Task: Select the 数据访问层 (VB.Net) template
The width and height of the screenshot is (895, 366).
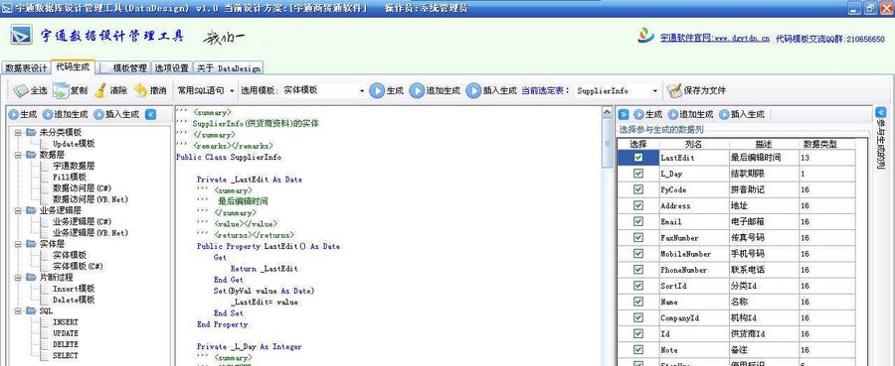Action: [90, 199]
